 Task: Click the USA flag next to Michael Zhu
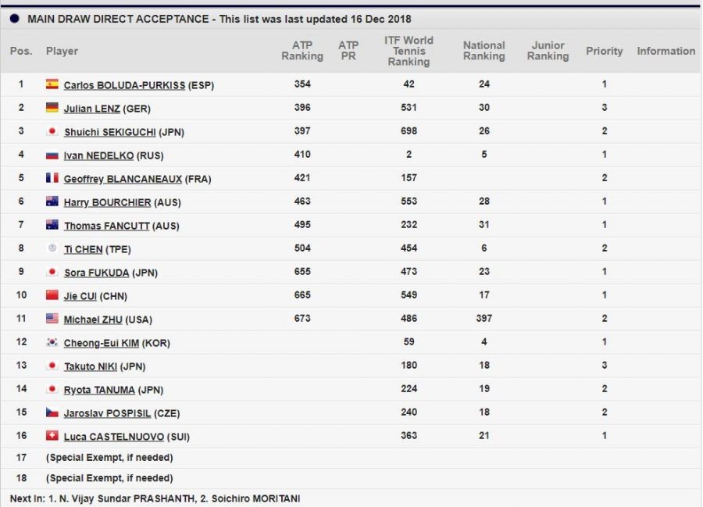tap(52, 319)
